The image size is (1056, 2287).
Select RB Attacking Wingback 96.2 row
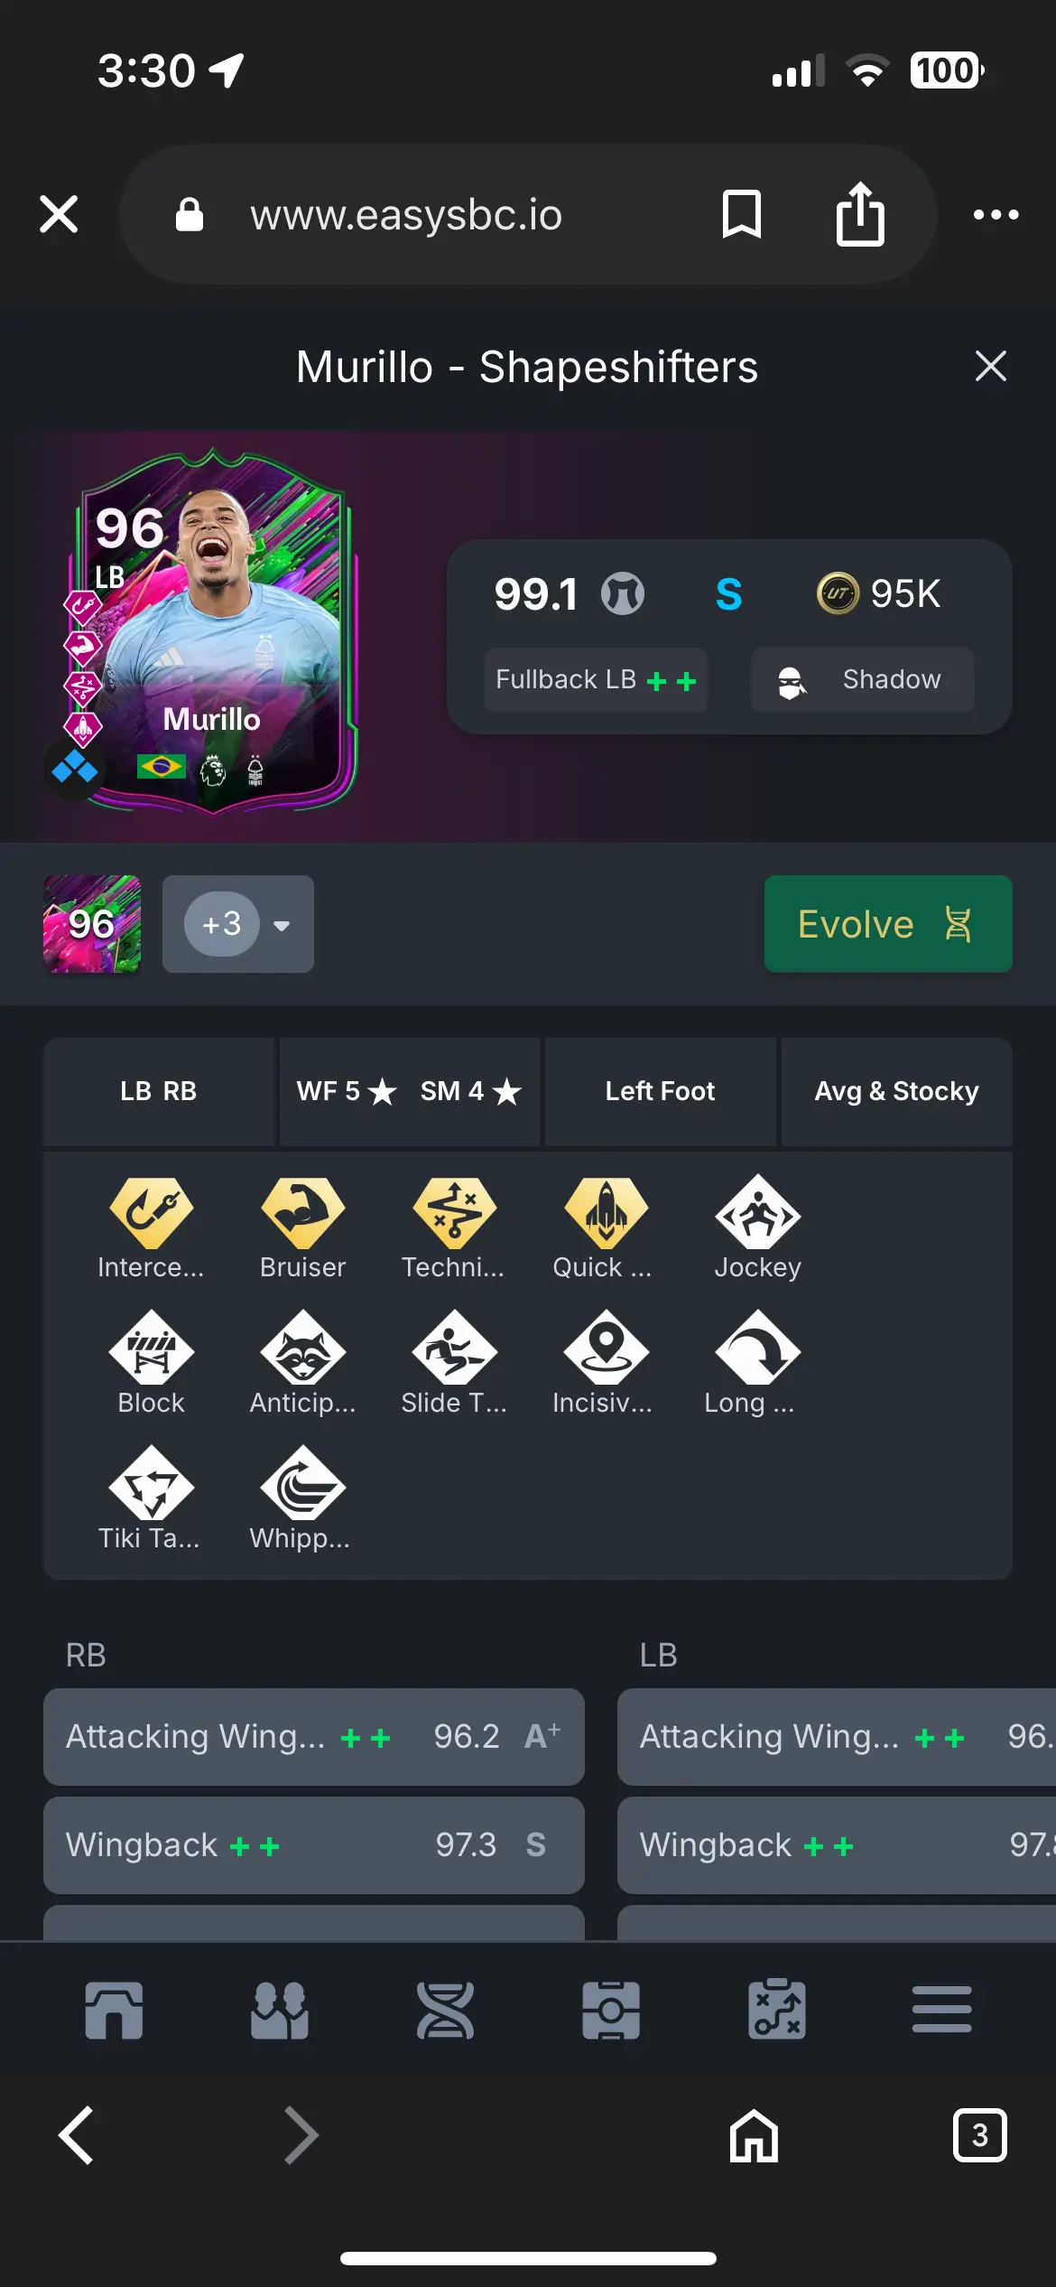coord(314,1737)
